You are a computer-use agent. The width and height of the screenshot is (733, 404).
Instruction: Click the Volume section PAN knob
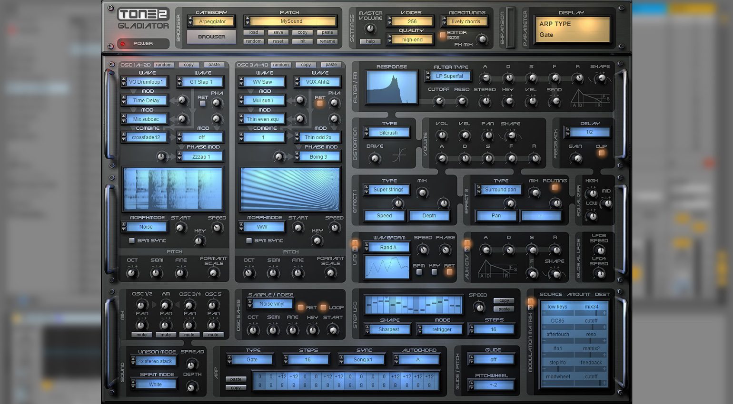(x=488, y=136)
